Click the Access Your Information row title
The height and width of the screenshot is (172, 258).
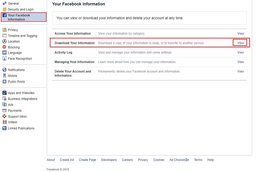[x=73, y=34]
